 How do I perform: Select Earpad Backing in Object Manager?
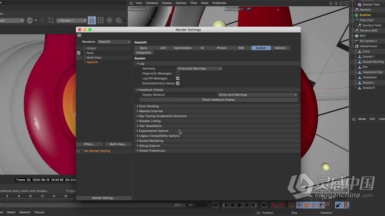click(x=373, y=62)
